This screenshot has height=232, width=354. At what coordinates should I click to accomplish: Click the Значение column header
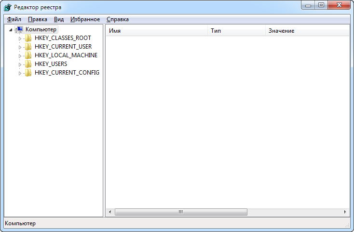(308, 31)
